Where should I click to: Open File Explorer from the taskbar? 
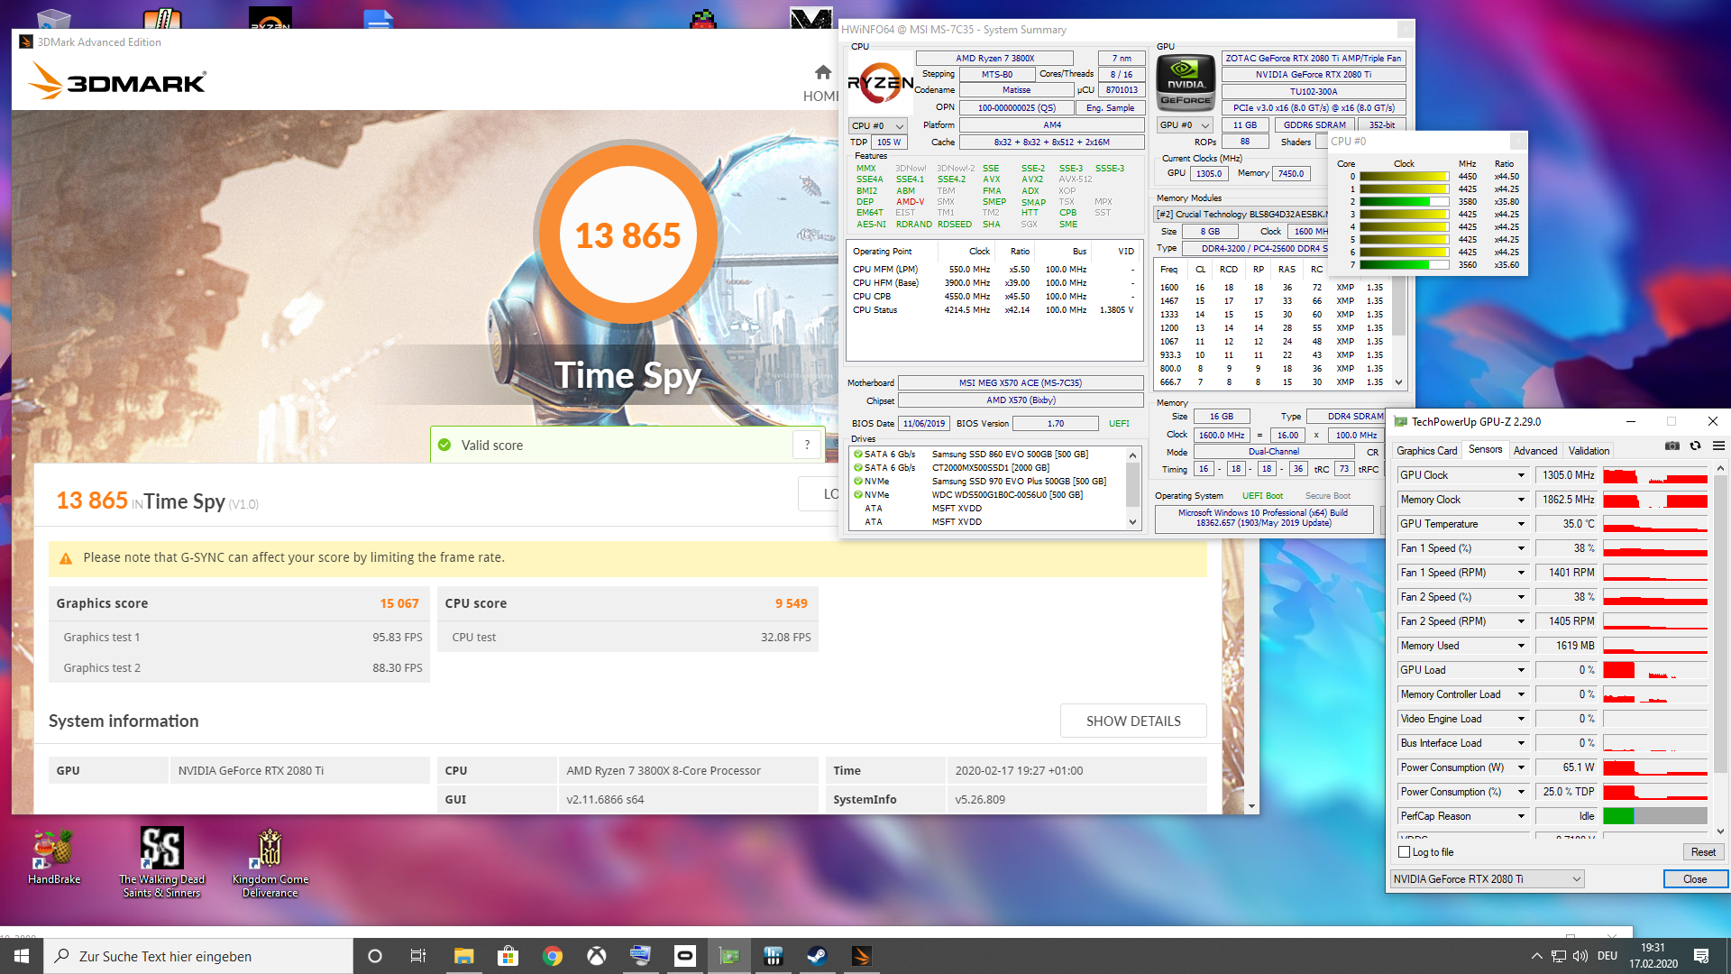463,956
